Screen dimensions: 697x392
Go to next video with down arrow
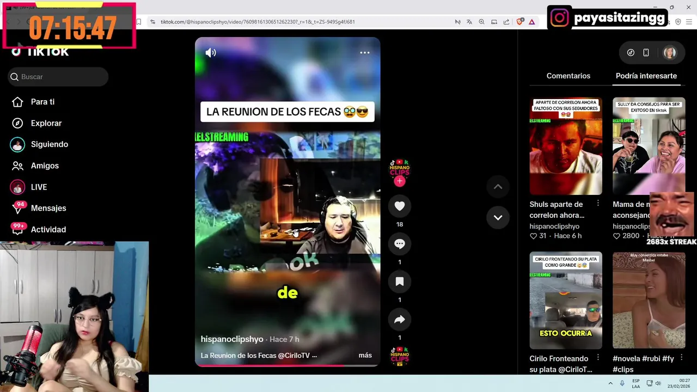[x=498, y=217]
